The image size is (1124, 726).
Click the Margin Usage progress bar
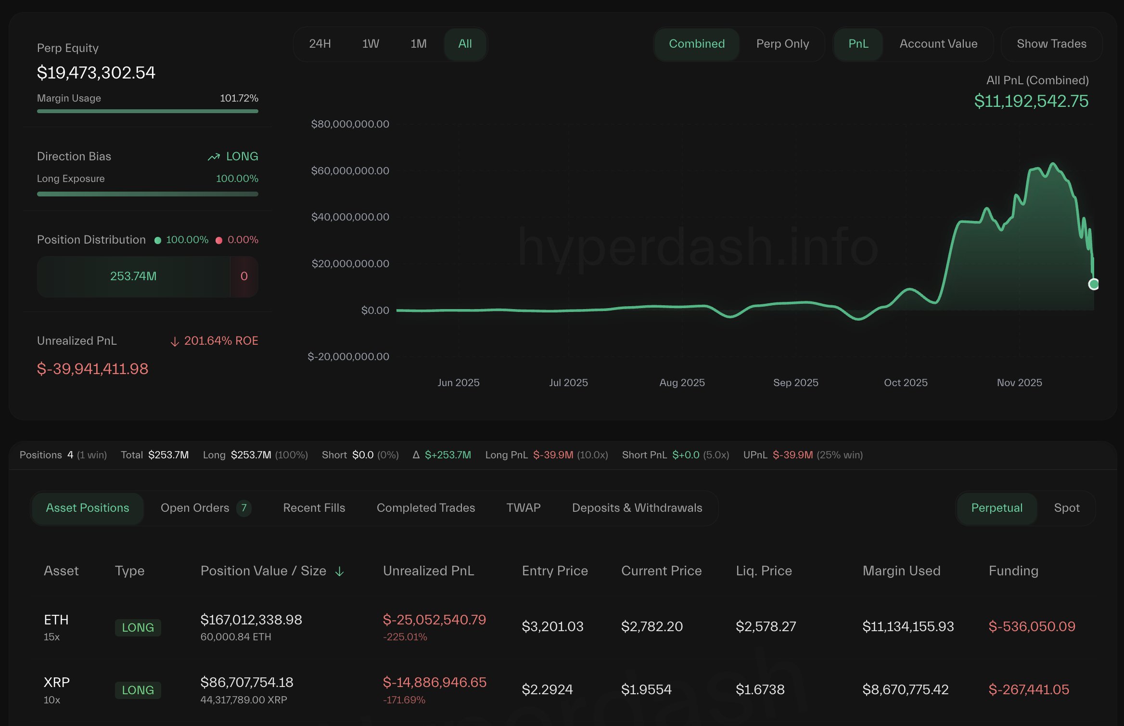pyautogui.click(x=148, y=111)
